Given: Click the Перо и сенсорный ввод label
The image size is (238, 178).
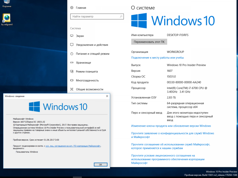Looking at the screenshot, I should tap(147, 113).
